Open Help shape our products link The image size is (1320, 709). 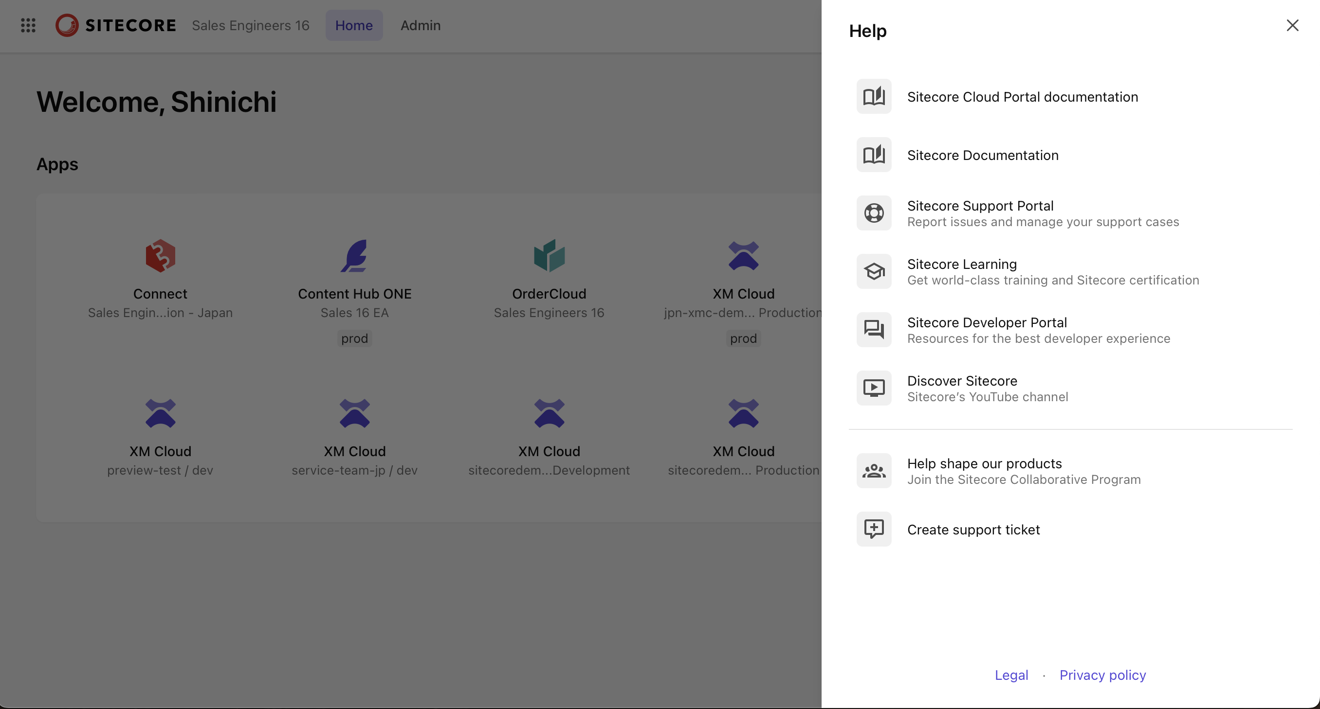984,463
